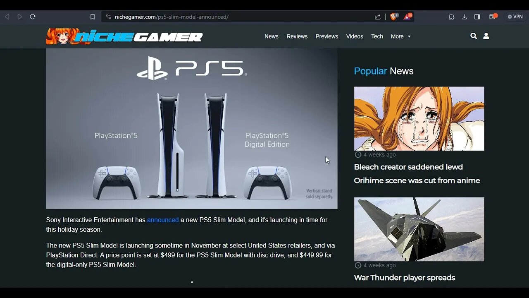This screenshot has width=529, height=298.
Task: Follow the 'announced' hyperlink
Action: pyautogui.click(x=163, y=220)
